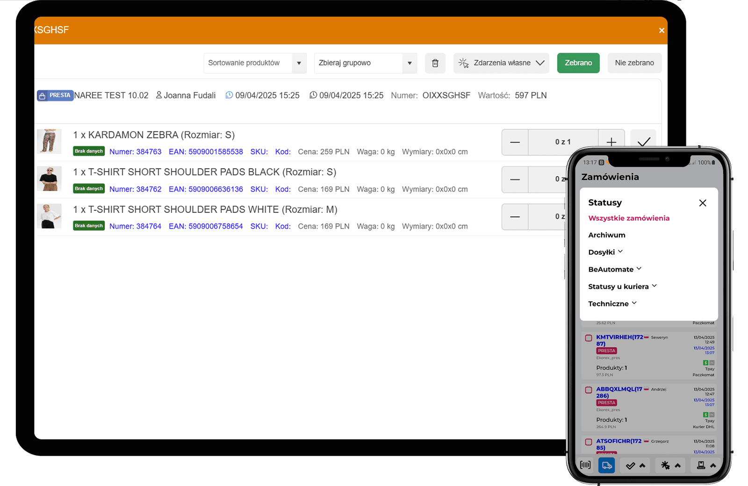Close the Statusy panel with X
Screen dimensions: 748x486
[702, 203]
